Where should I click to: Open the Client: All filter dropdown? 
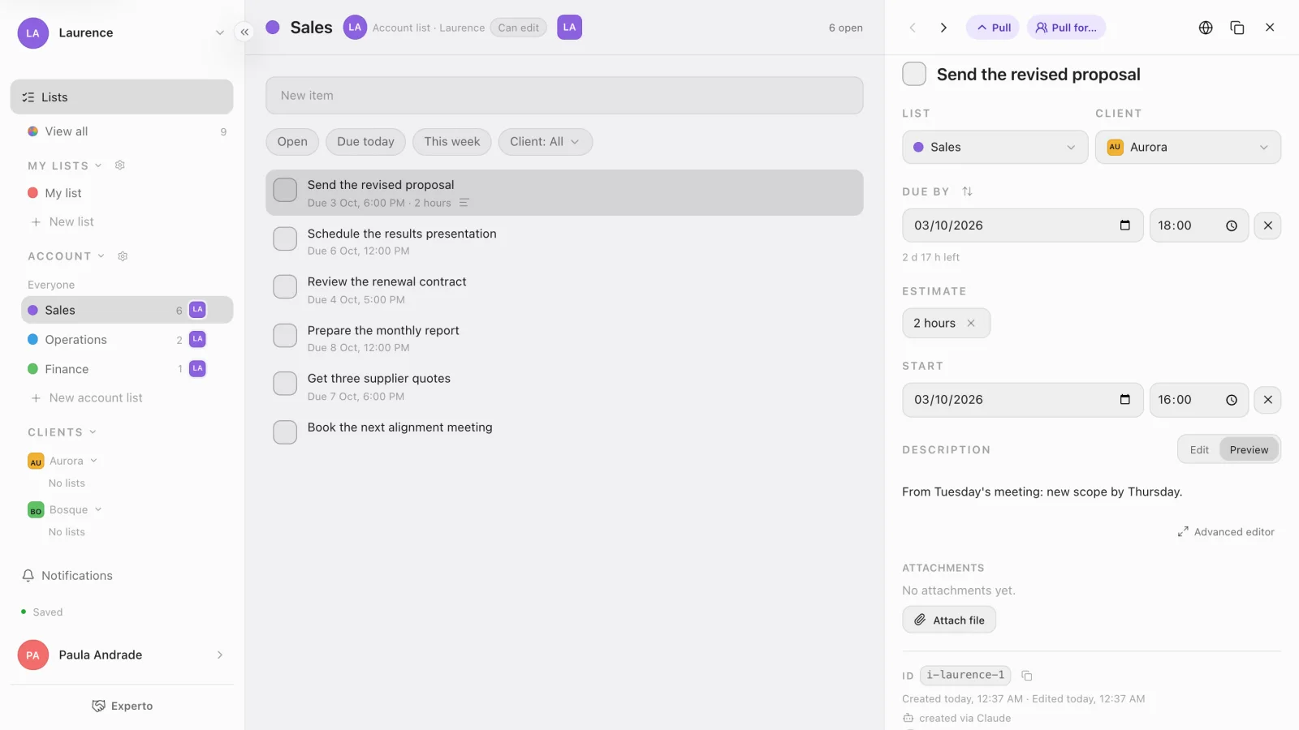click(x=545, y=142)
